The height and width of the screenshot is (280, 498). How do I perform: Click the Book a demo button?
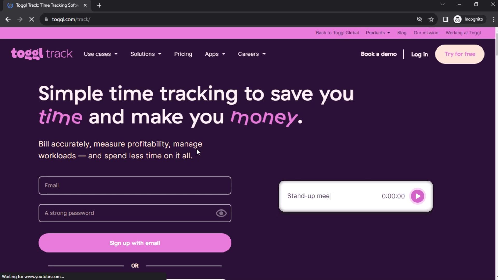379,54
